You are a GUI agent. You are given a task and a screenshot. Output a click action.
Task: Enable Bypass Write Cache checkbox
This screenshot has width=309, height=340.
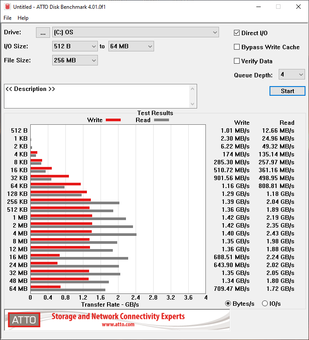(x=237, y=47)
